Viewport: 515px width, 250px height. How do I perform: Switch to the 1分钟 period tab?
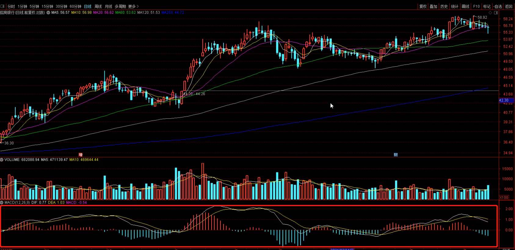point(22,6)
